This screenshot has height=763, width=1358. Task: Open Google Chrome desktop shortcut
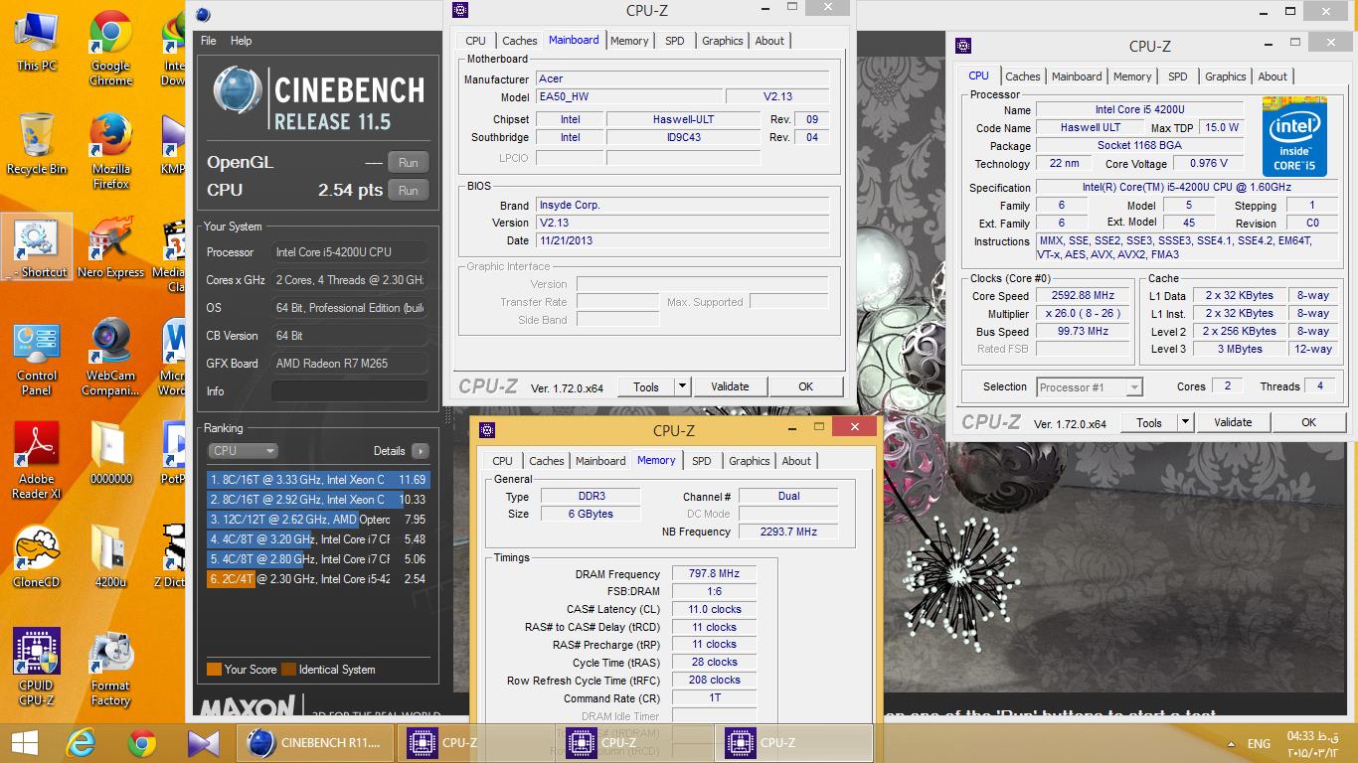click(110, 49)
